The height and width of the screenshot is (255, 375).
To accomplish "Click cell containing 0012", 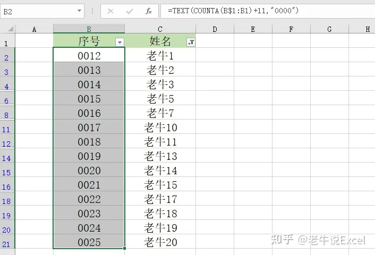I will 89,55.
